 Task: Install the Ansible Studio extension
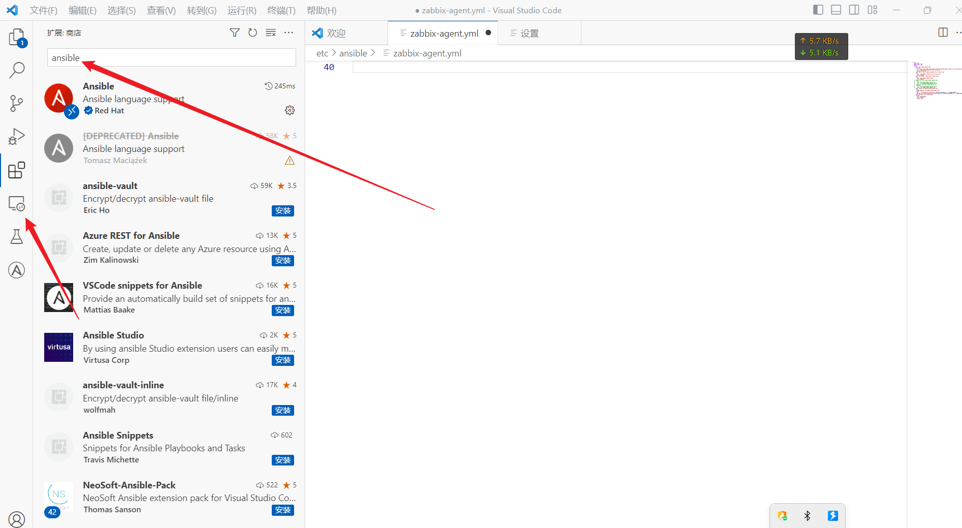point(283,360)
